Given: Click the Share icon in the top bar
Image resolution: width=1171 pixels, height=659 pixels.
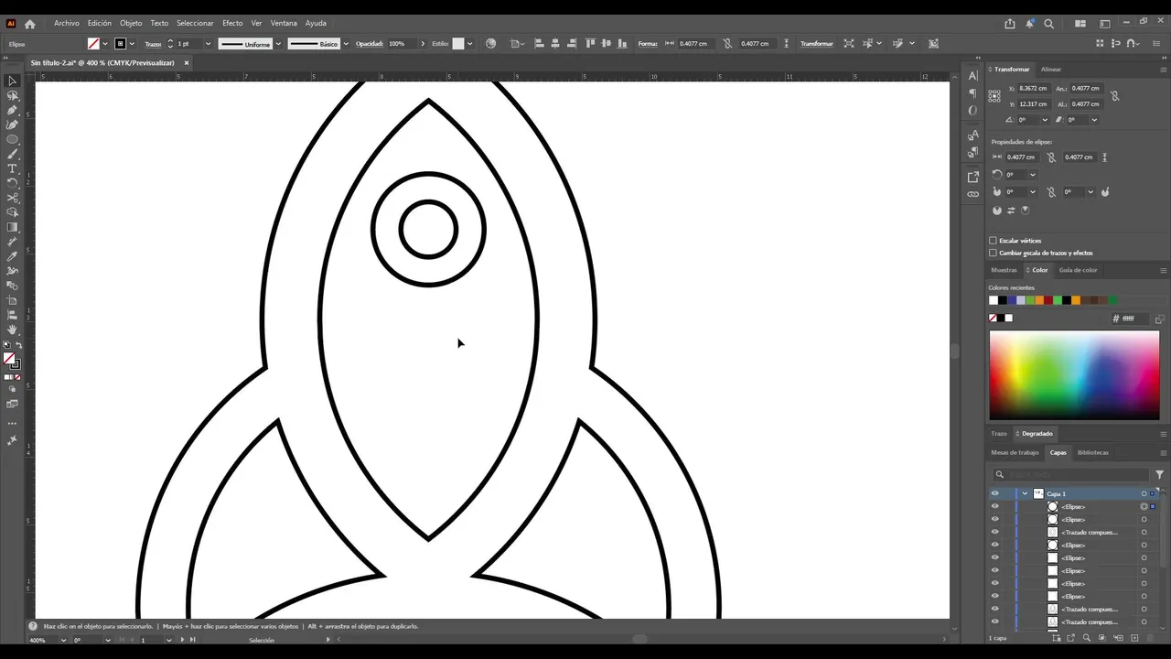Looking at the screenshot, I should coord(1010,24).
